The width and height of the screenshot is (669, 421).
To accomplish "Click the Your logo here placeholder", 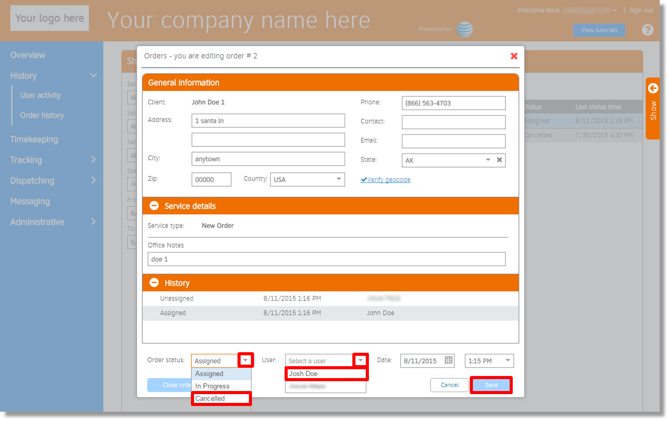I will [49, 18].
